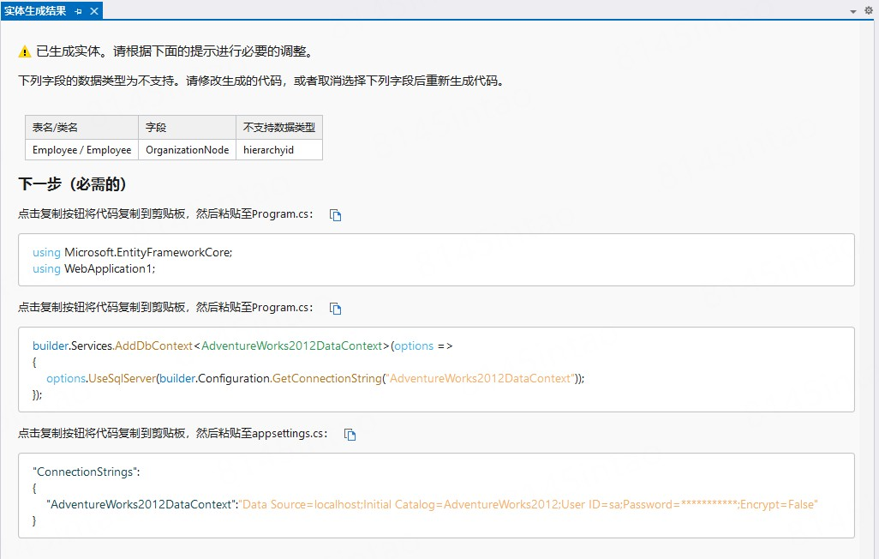Click the options.UseSqlServer code line
The image size is (879, 559).
coord(315,378)
